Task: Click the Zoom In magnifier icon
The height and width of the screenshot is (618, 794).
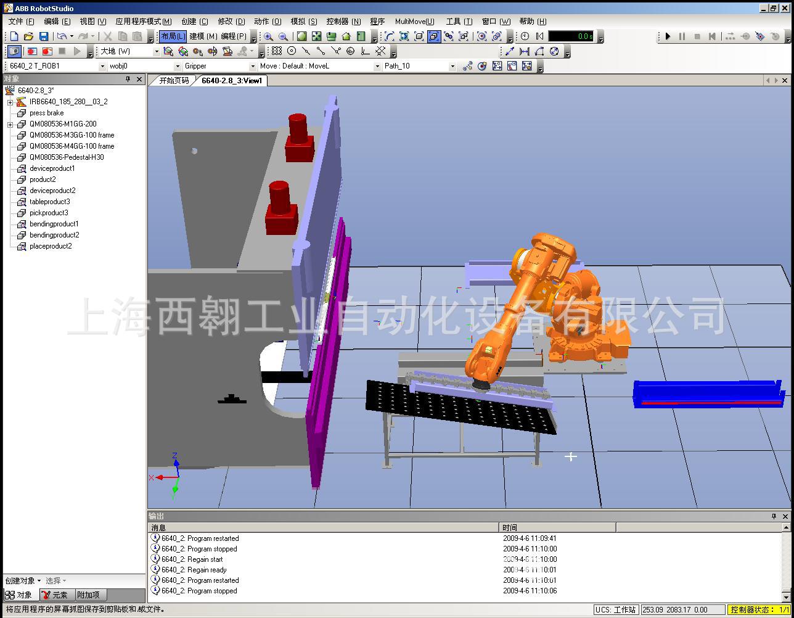Action: pos(268,37)
